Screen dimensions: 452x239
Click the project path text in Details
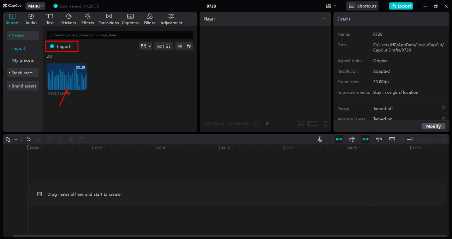[408, 48]
